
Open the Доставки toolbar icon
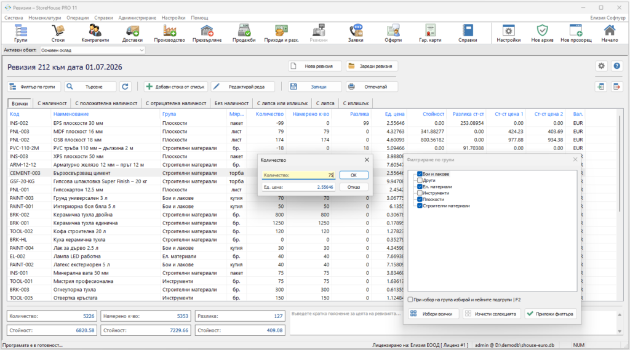pyautogui.click(x=132, y=33)
